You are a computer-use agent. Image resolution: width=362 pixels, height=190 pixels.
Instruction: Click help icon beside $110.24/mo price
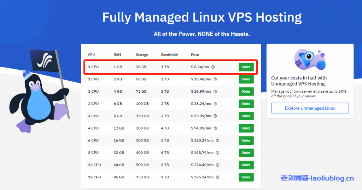coord(217,140)
